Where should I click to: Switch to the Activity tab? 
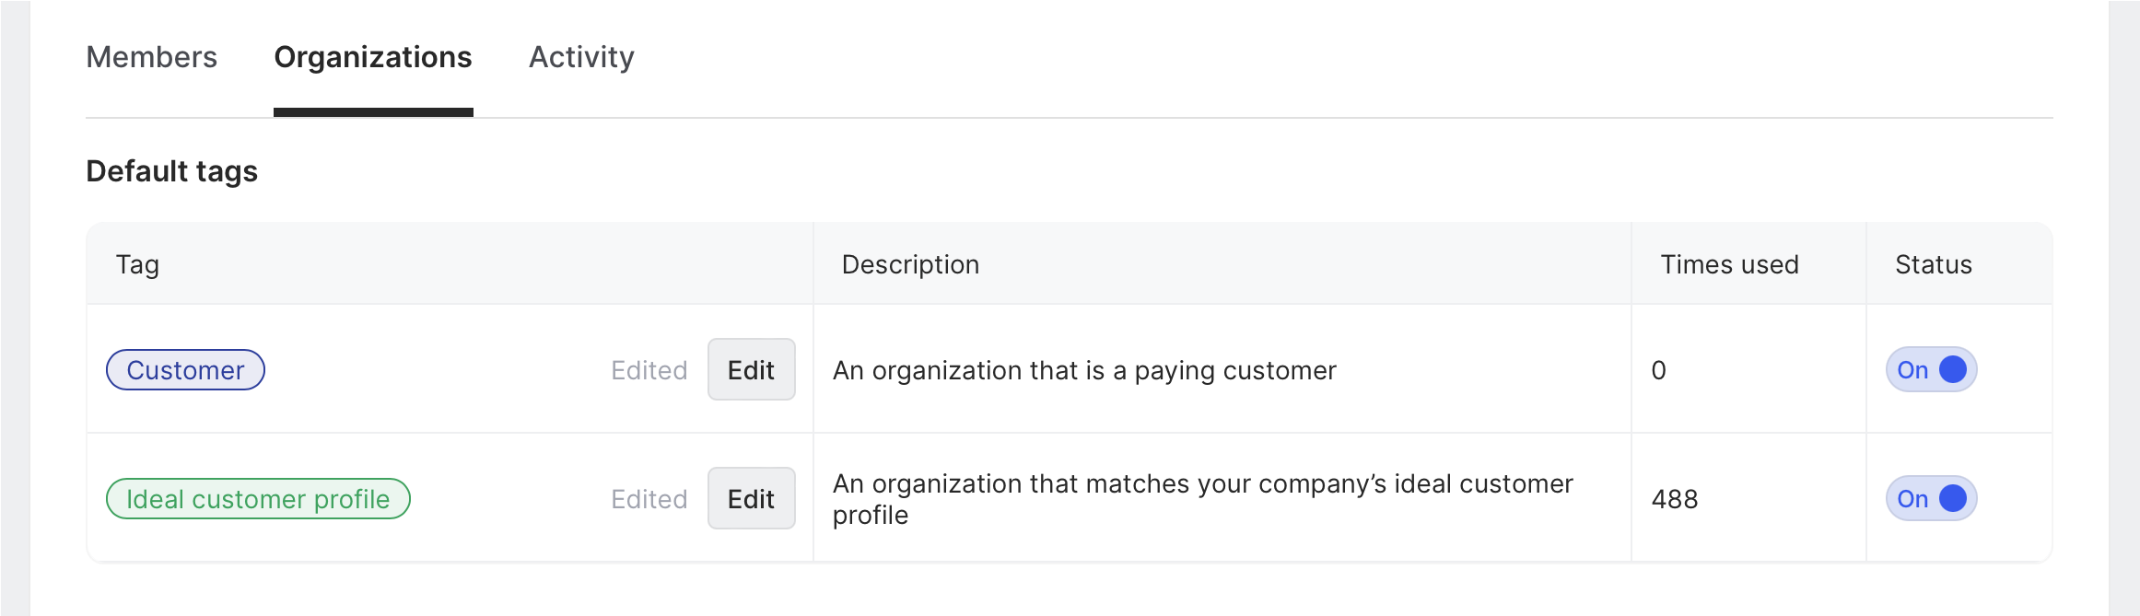click(581, 57)
